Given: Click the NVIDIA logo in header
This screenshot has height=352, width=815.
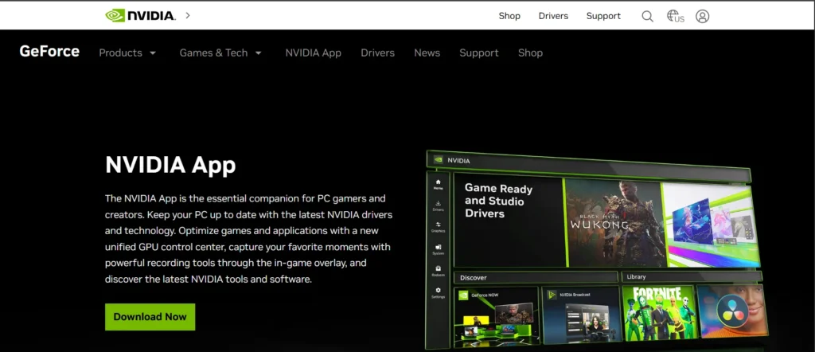Looking at the screenshot, I should click(x=140, y=15).
